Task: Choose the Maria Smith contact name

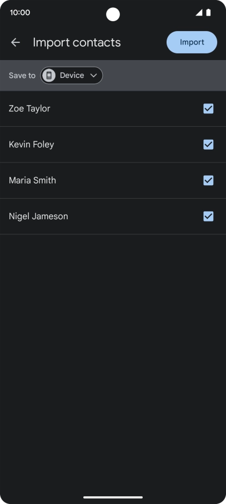Action: coord(32,180)
